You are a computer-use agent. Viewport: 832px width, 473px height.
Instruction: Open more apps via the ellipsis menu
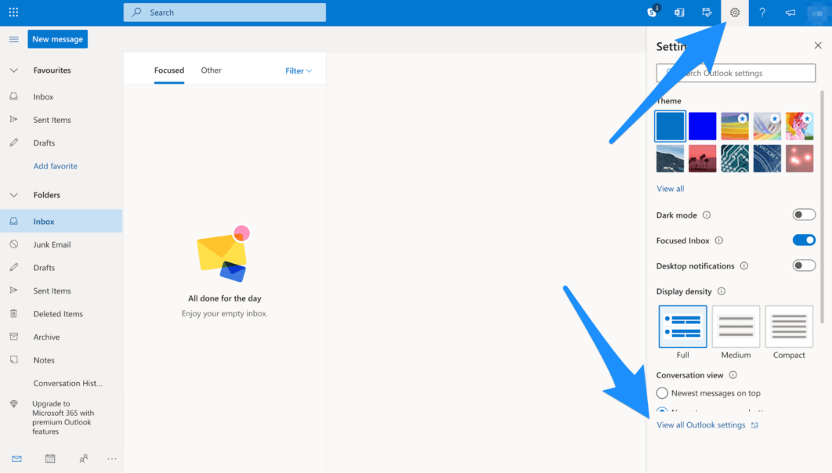[x=111, y=458]
